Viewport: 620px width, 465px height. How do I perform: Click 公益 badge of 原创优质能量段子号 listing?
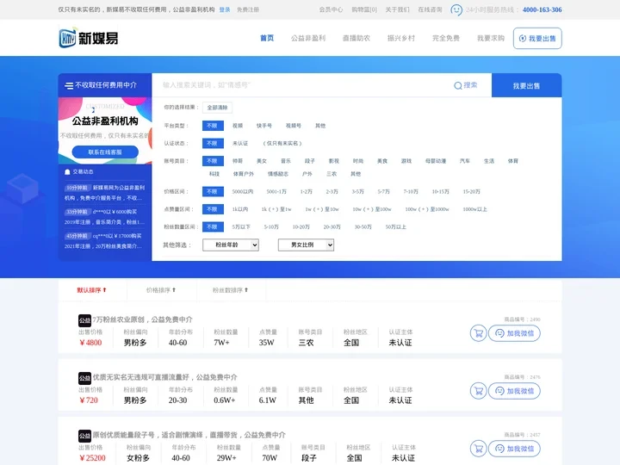pos(84,436)
